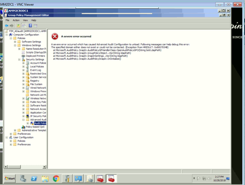Expand the Local Policies node
245x185 pixels.
24,67
